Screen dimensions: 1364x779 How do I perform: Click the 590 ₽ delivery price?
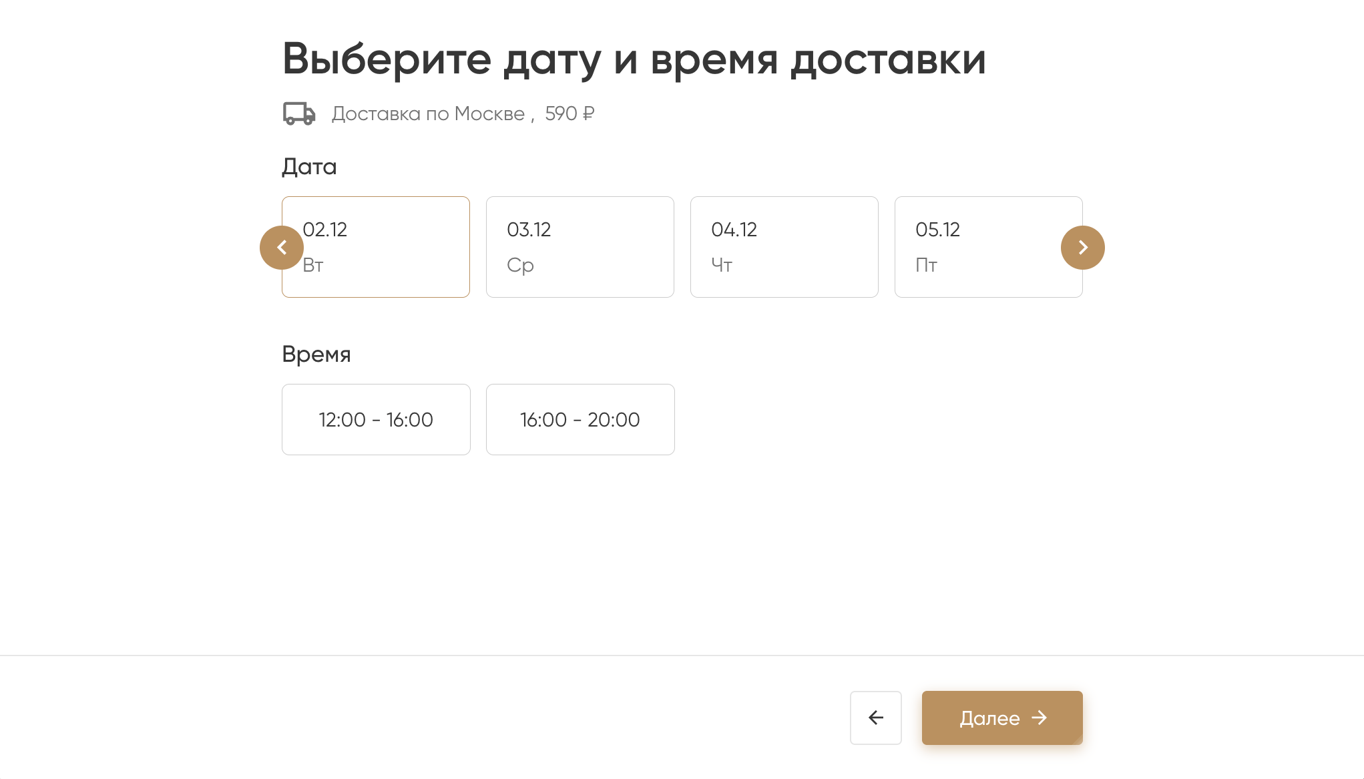click(570, 113)
